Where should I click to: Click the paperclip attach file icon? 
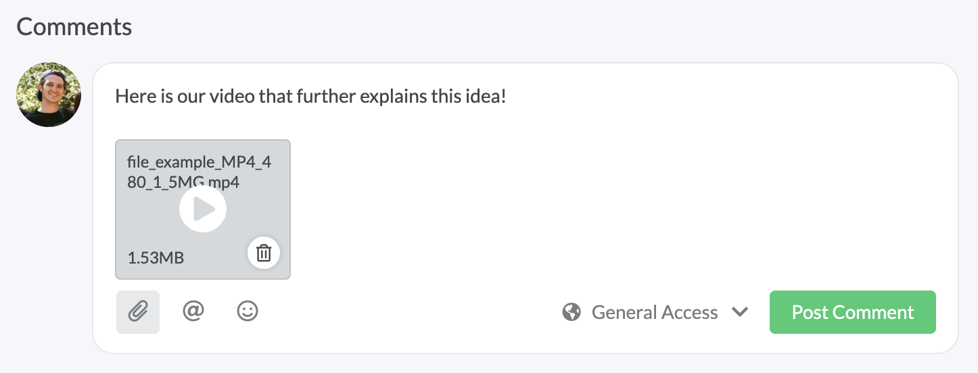tap(138, 312)
